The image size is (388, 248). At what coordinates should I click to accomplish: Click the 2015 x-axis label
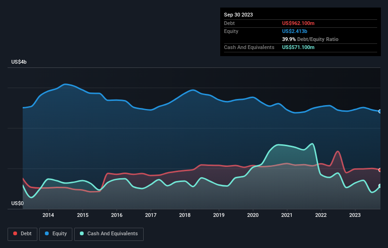pos(83,215)
